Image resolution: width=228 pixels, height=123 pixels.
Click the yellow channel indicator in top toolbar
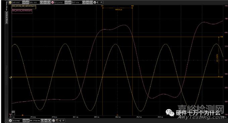point(10,2)
